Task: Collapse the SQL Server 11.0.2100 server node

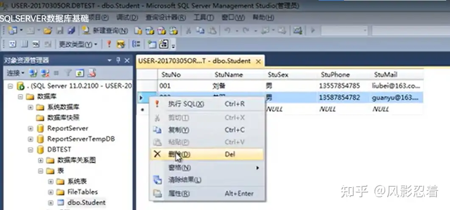Action: (10, 86)
